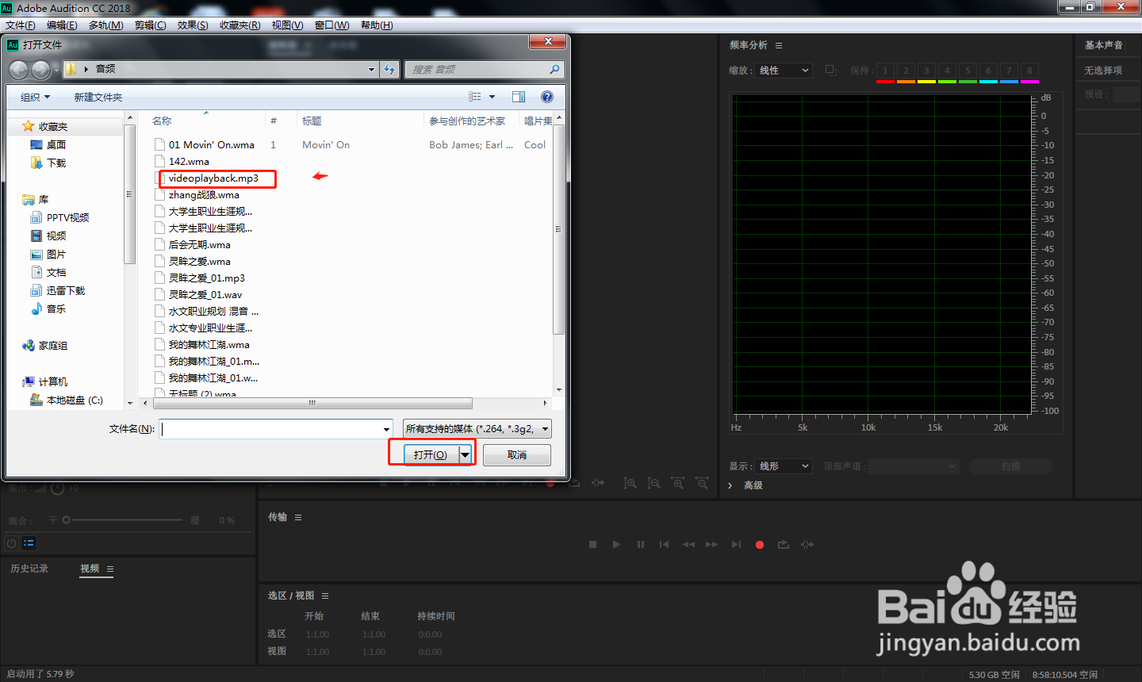The width and height of the screenshot is (1142, 682).
Task: Click the Stop button in transport panel
Action: (x=592, y=545)
